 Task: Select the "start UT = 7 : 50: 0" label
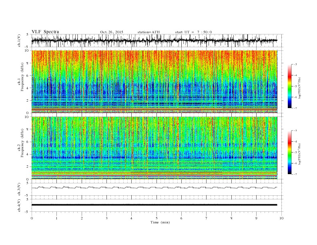[193, 32]
